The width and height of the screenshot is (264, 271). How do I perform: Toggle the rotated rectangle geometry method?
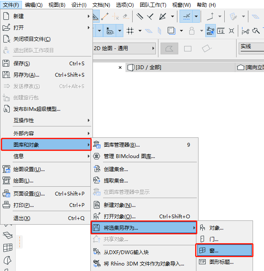(x=206, y=48)
